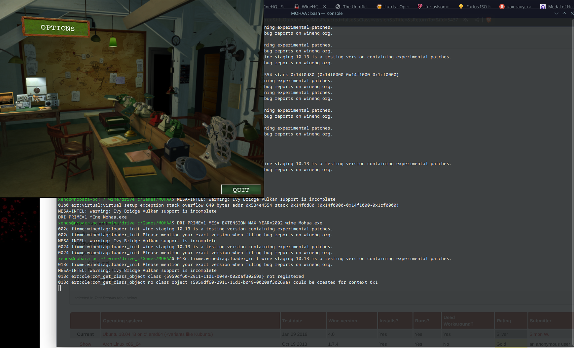Click the Debian swirl favicon on furiusisomount tab
Image resolution: width=574 pixels, height=348 pixels.
pos(420,6)
